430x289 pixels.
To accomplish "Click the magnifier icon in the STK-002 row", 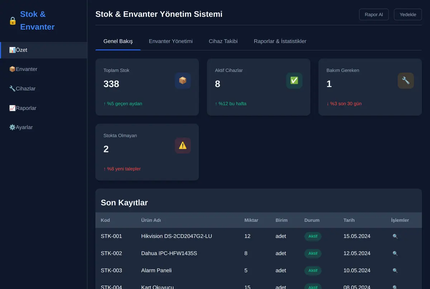I will tap(395, 254).
